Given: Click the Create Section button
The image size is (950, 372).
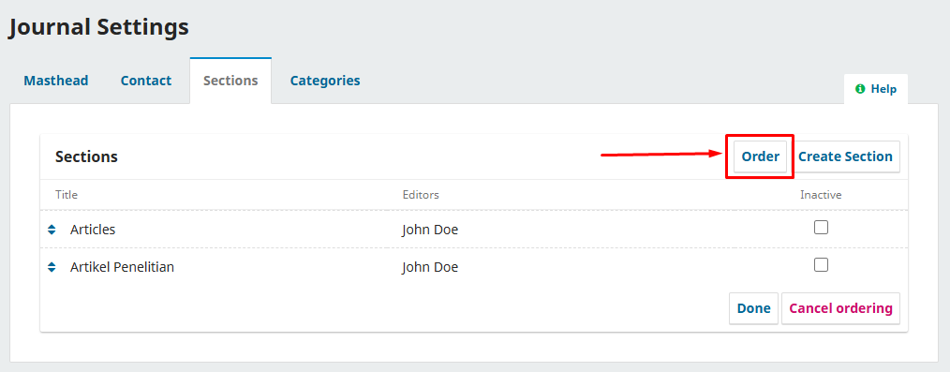Looking at the screenshot, I should pos(845,156).
